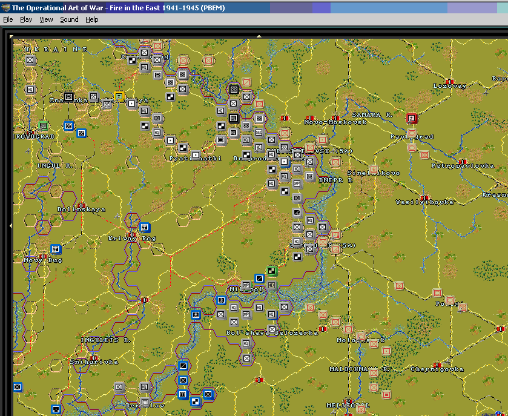The width and height of the screenshot is (508, 416).
Task: Click the INGUL R. river label
Action: [x=54, y=166]
